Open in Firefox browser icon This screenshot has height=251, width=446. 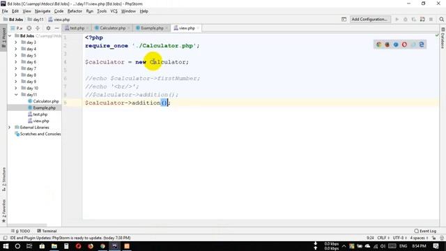click(387, 45)
